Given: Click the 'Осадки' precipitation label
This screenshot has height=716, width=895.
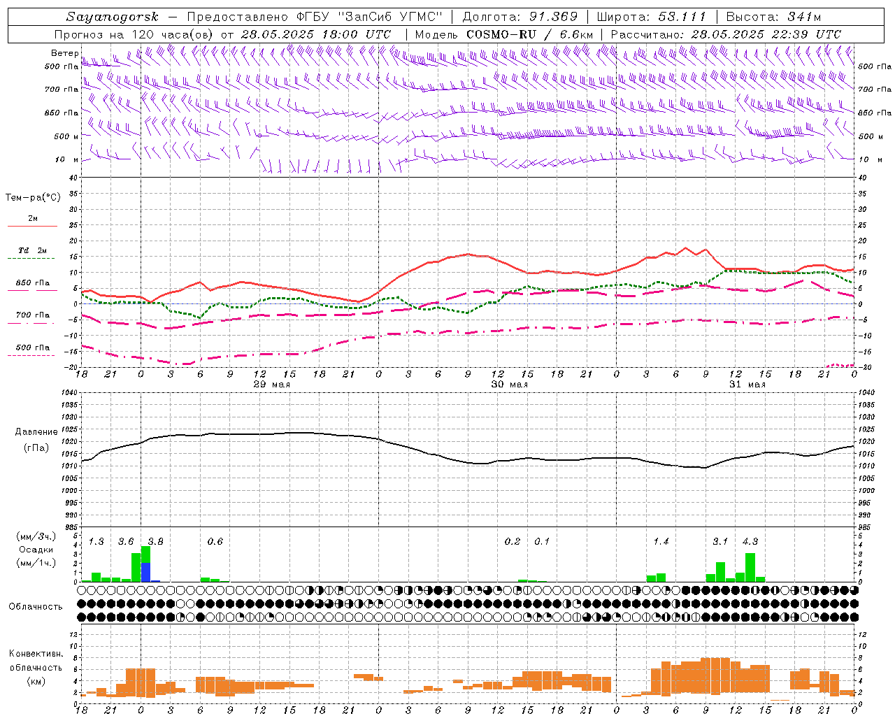Looking at the screenshot, I should tap(36, 550).
